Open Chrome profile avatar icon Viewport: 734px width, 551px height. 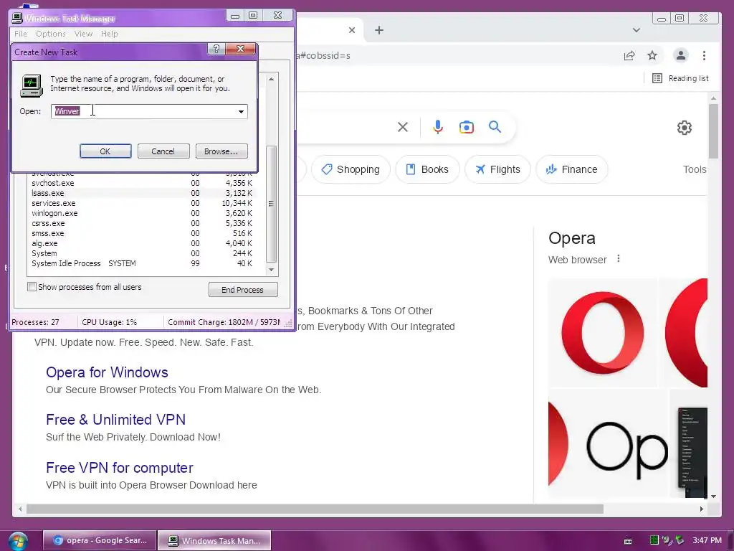681,55
